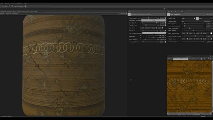Image resolution: width=213 pixels, height=120 pixels.
Task: Click the Clear Color first value field
Action: pyautogui.click(x=142, y=28)
